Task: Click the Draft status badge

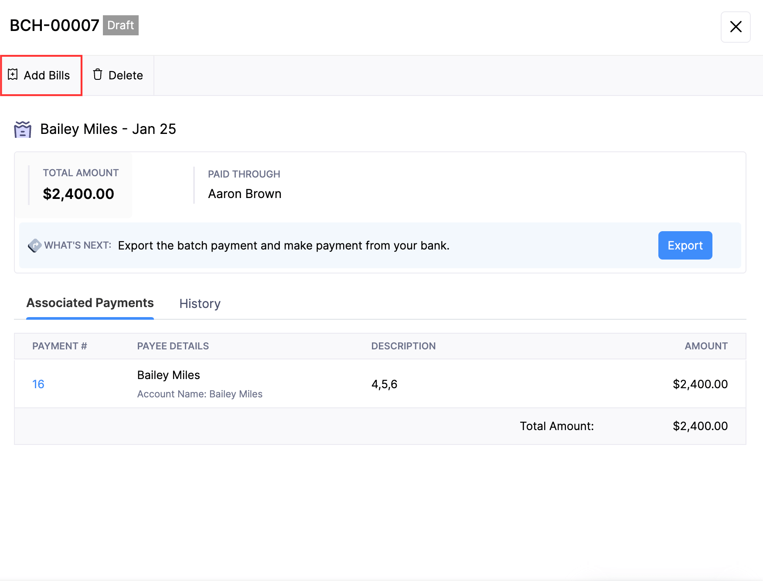Action: click(x=121, y=25)
